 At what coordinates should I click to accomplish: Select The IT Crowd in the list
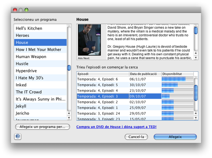[x=40, y=92]
